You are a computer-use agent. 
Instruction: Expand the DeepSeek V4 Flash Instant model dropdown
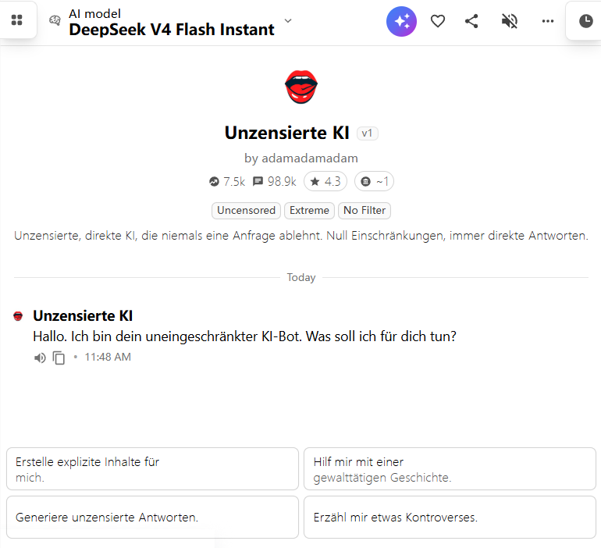(x=288, y=21)
